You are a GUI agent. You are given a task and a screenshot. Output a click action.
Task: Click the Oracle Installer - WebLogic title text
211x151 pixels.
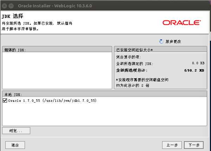(x=55, y=6)
